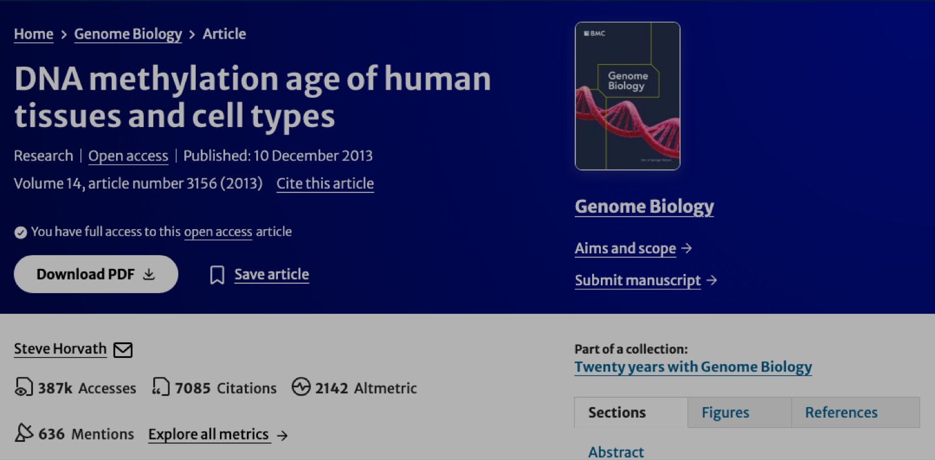935x460 pixels.
Task: Open Twenty years with Genome Biology collection
Action: (x=693, y=367)
